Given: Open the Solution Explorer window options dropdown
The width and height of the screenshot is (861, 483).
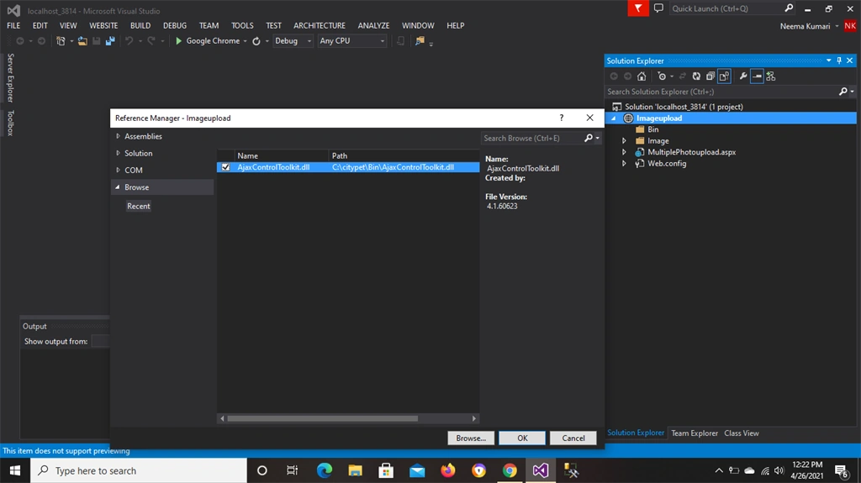Looking at the screenshot, I should [828, 60].
